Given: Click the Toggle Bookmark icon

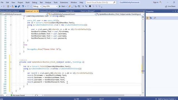Looking at the screenshot, I should point(90,6).
